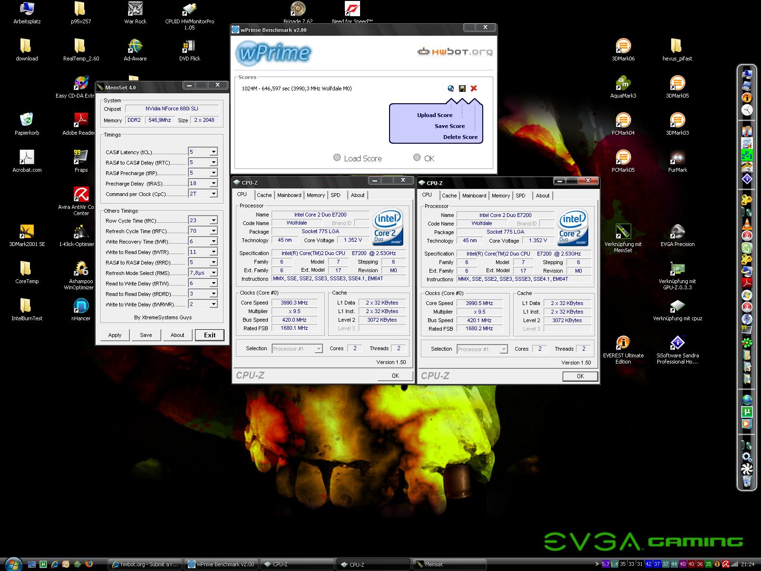Click the wPrime upload score globe icon

tap(451, 88)
